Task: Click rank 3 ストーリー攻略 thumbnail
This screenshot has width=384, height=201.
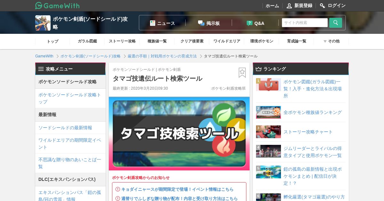Action: pyautogui.click(x=268, y=132)
